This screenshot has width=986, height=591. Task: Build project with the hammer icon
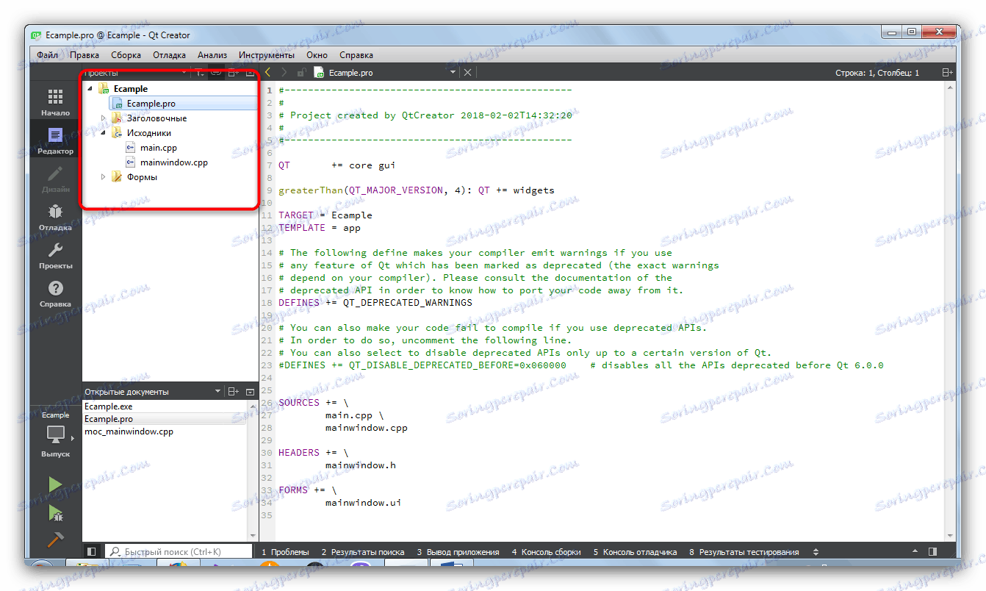click(x=55, y=539)
